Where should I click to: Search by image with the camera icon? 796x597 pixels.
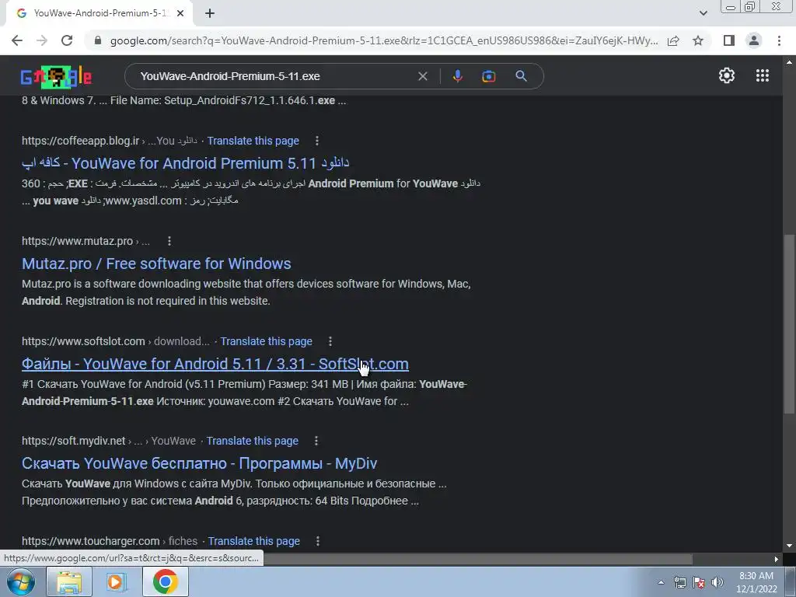tap(488, 76)
